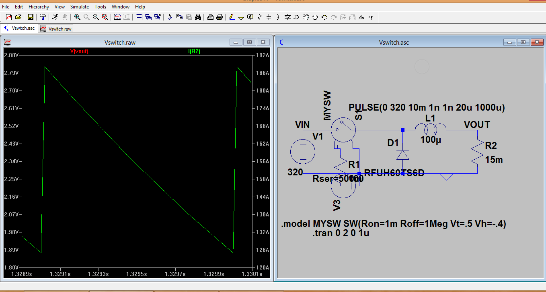Click the VOUT net label
This screenshot has width=546, height=292.
(x=477, y=125)
